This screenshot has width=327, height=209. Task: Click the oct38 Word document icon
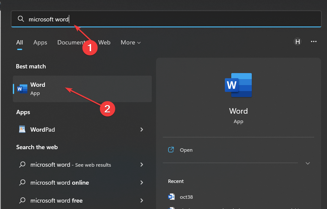172,196
